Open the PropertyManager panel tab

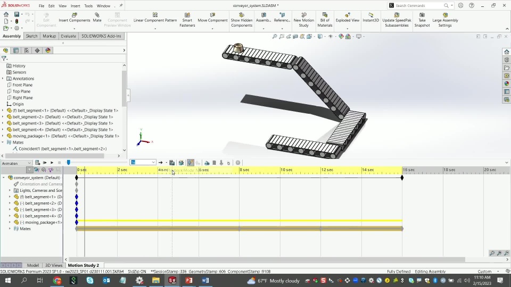click(x=16, y=50)
